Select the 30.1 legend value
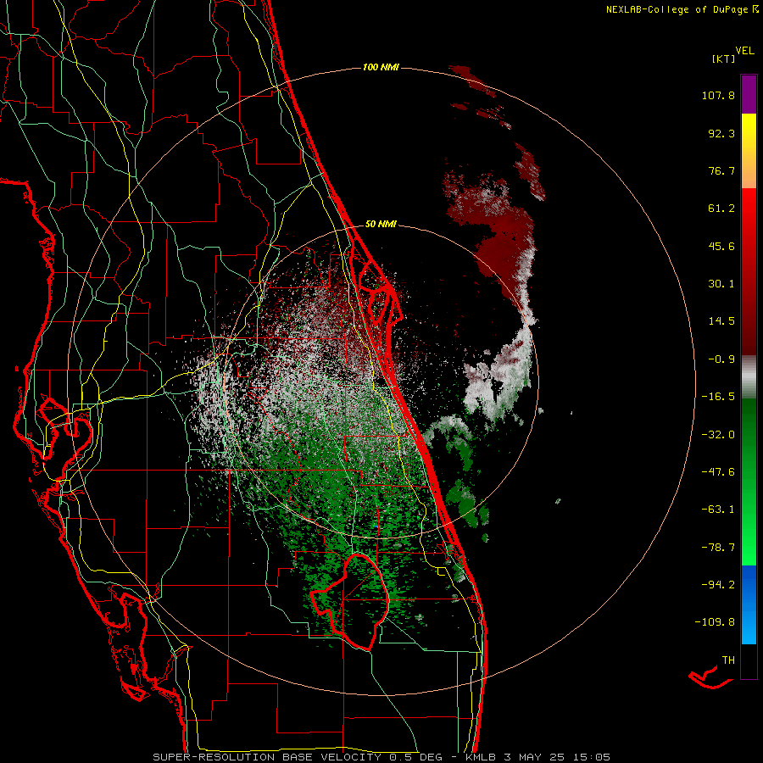 pos(721,284)
